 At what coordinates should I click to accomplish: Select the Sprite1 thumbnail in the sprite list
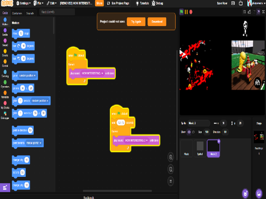pos(200,148)
